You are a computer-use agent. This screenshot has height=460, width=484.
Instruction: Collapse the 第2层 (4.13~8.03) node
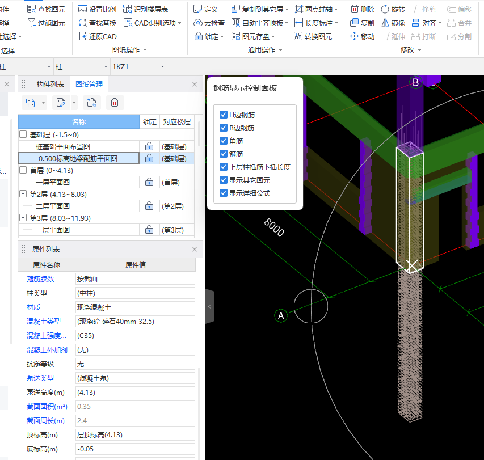click(x=23, y=194)
